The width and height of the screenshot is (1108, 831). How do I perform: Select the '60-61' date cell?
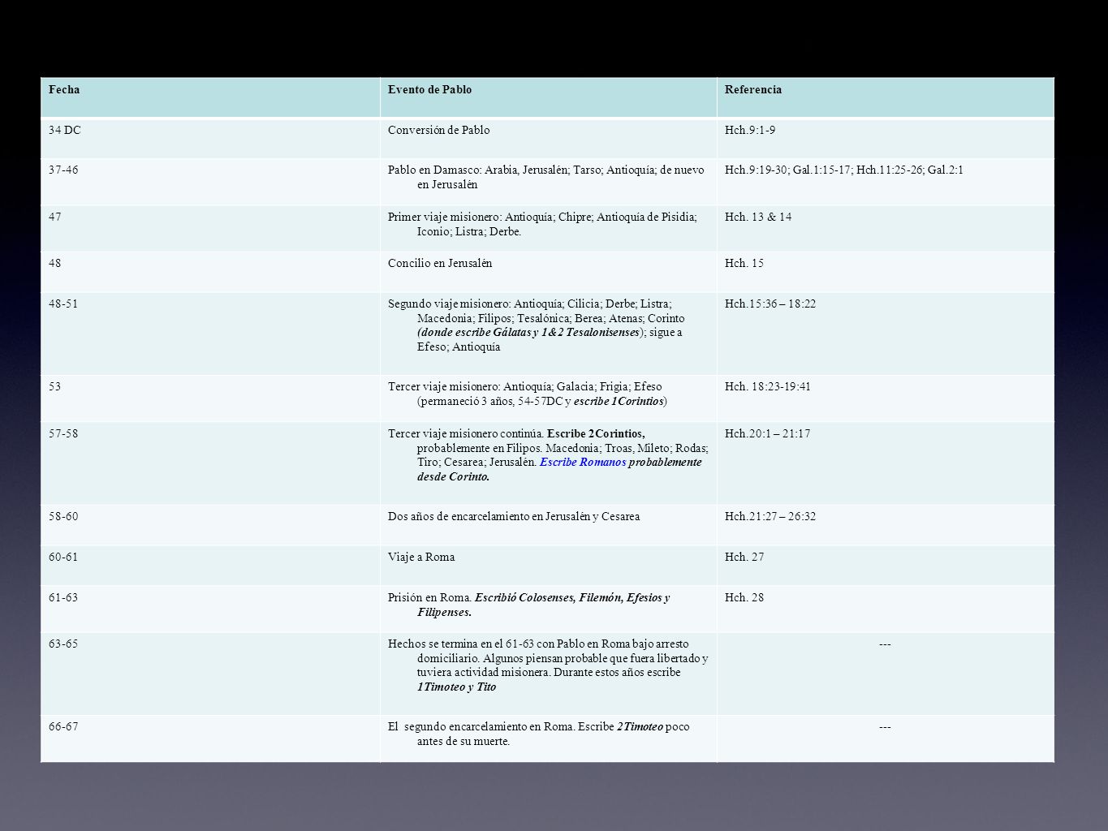click(210, 566)
